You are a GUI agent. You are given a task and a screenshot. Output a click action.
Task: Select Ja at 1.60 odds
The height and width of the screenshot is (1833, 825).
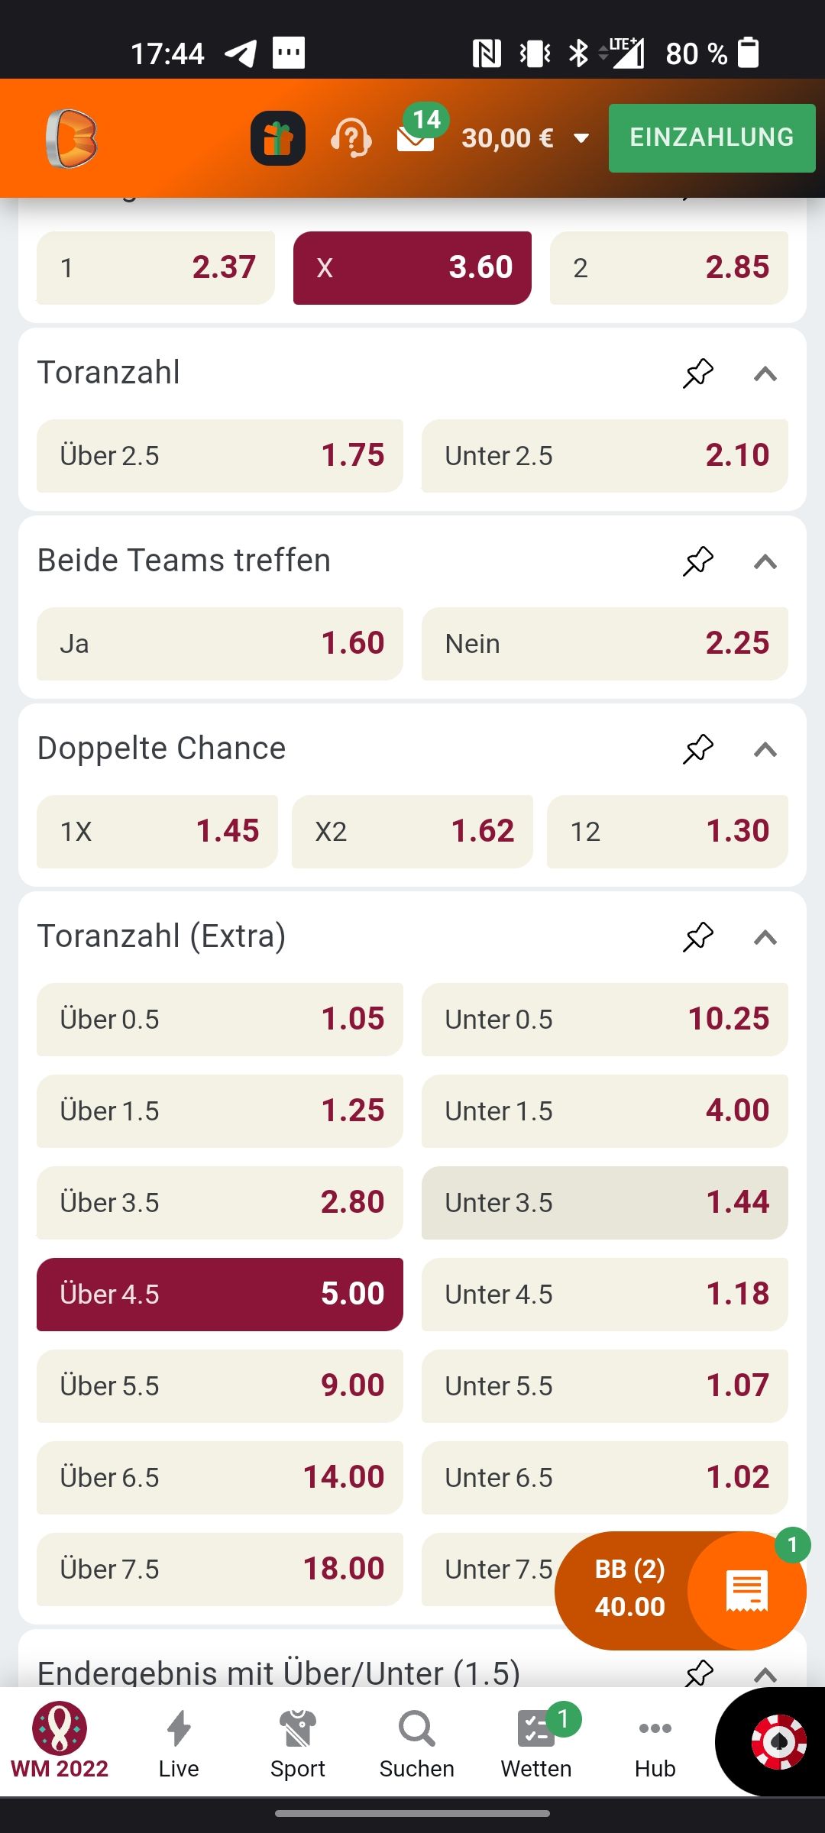pos(220,644)
